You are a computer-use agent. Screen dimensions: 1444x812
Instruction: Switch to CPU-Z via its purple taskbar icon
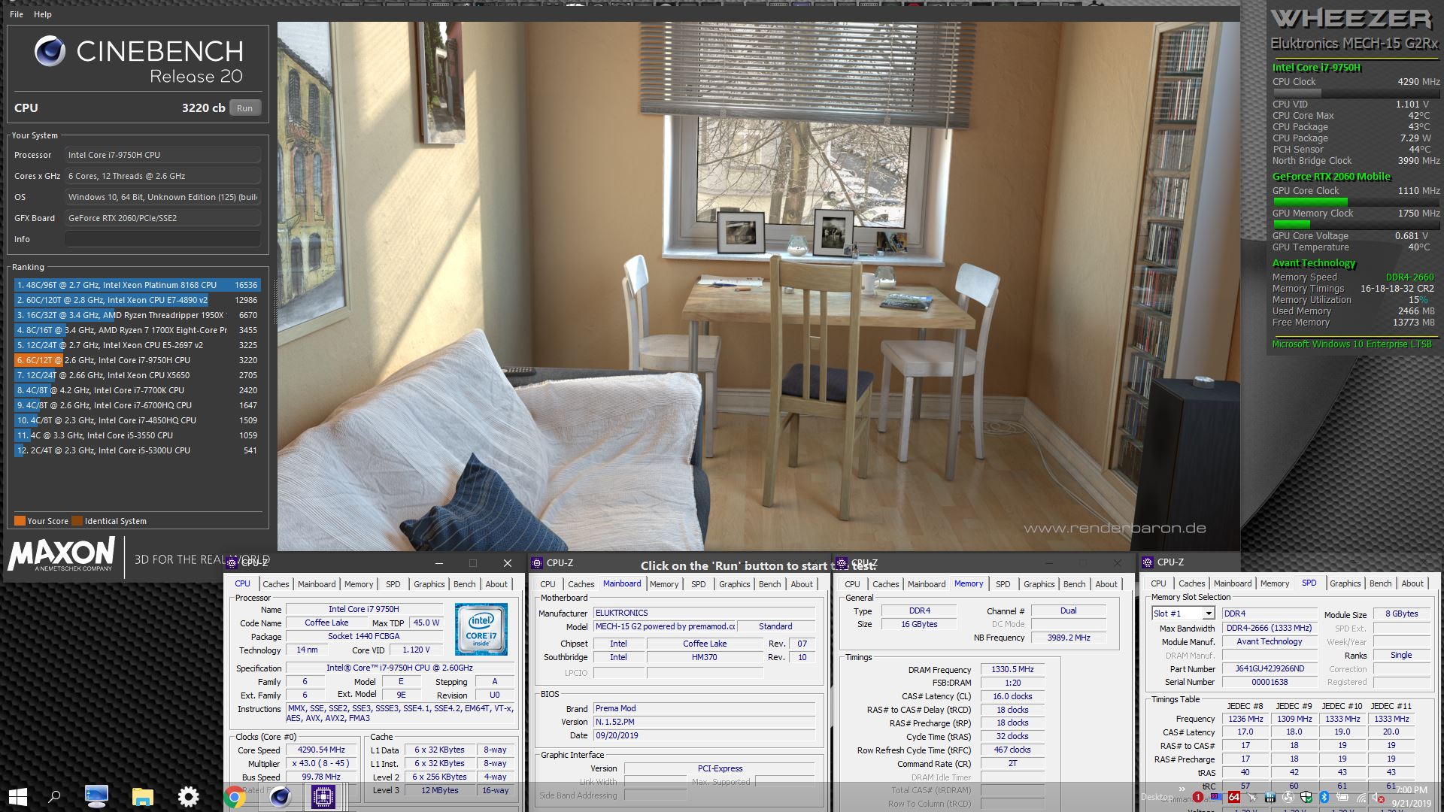323,796
